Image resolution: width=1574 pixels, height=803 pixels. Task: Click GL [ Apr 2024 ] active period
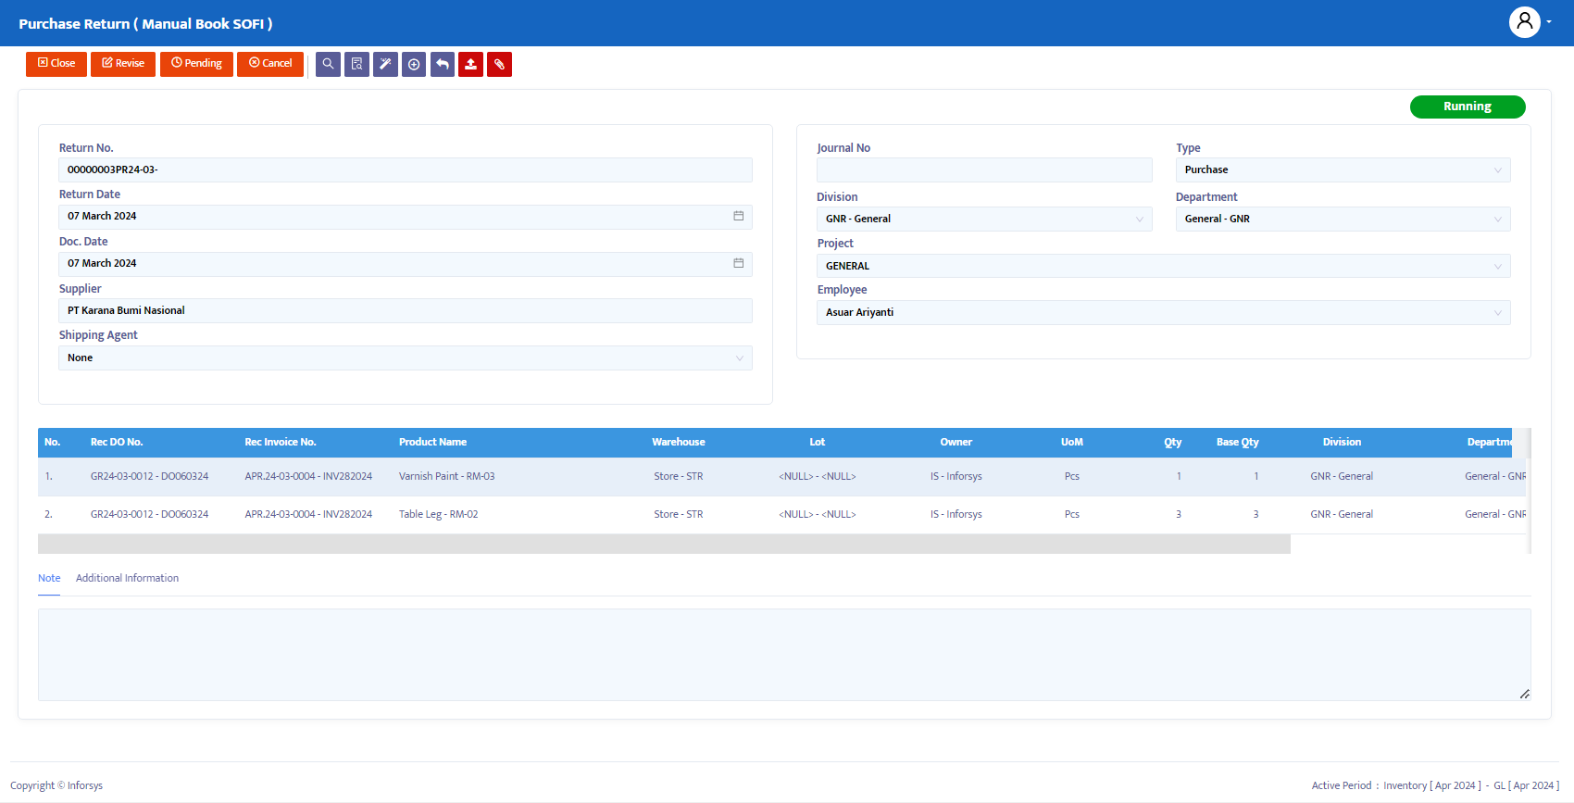click(1526, 785)
